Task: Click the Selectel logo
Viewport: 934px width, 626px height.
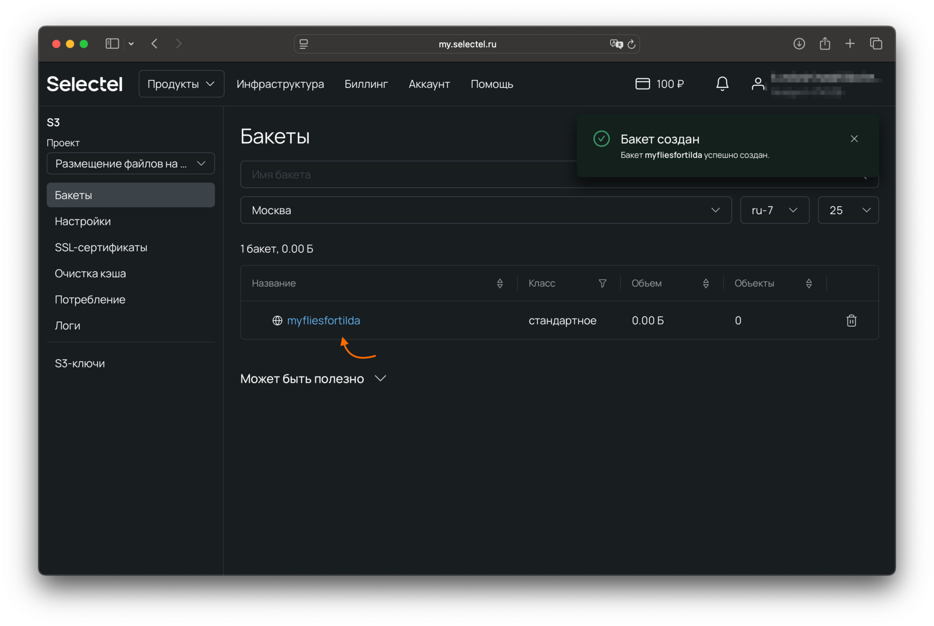Action: 85,84
